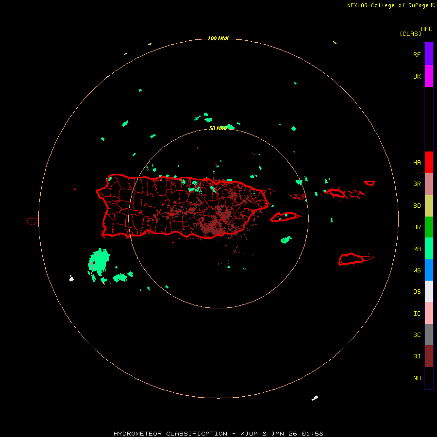437x437 pixels.
Task: Click the HR legend label
Action: pyautogui.click(x=417, y=227)
